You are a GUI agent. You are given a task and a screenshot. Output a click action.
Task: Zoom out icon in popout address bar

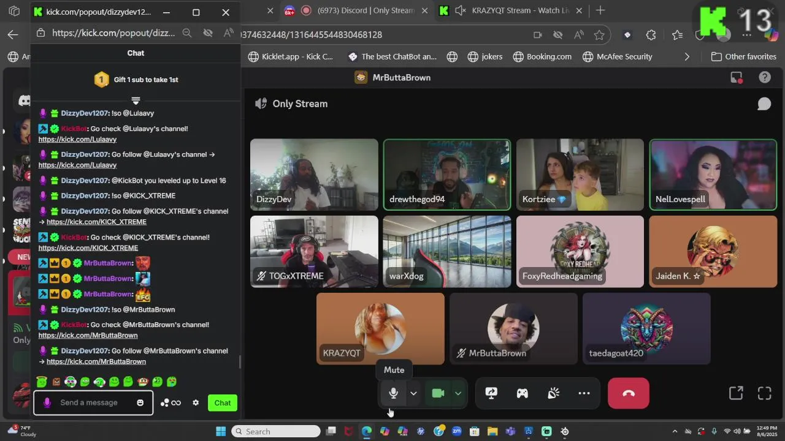click(187, 33)
